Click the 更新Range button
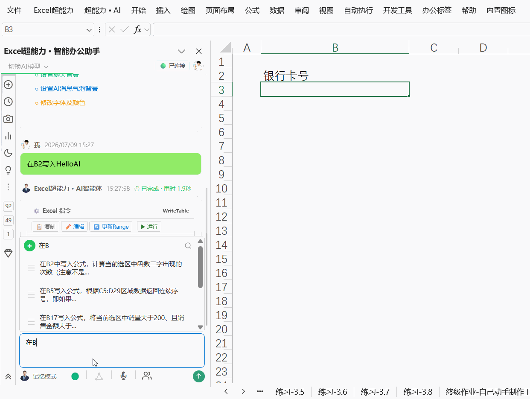This screenshot has width=530, height=399. coord(111,227)
